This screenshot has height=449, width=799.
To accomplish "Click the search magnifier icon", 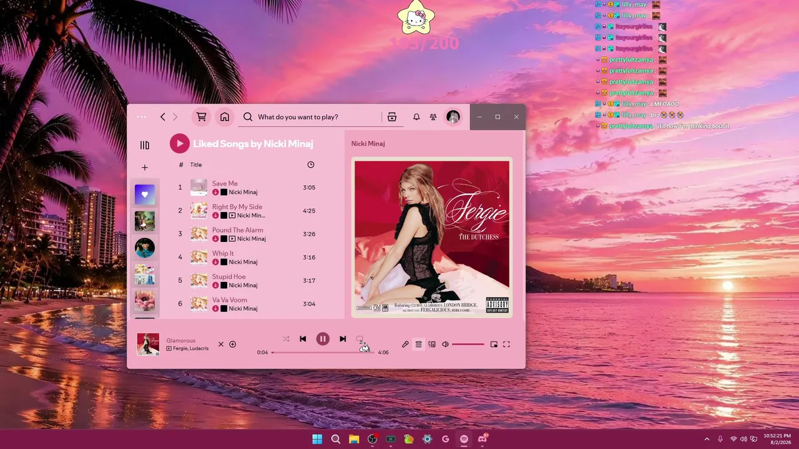I will [248, 117].
